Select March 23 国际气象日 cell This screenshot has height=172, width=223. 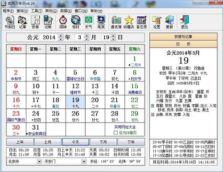[x=16, y=116]
